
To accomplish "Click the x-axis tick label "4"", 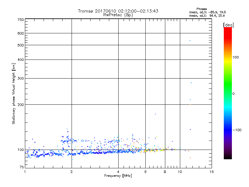I will [x=118, y=172].
